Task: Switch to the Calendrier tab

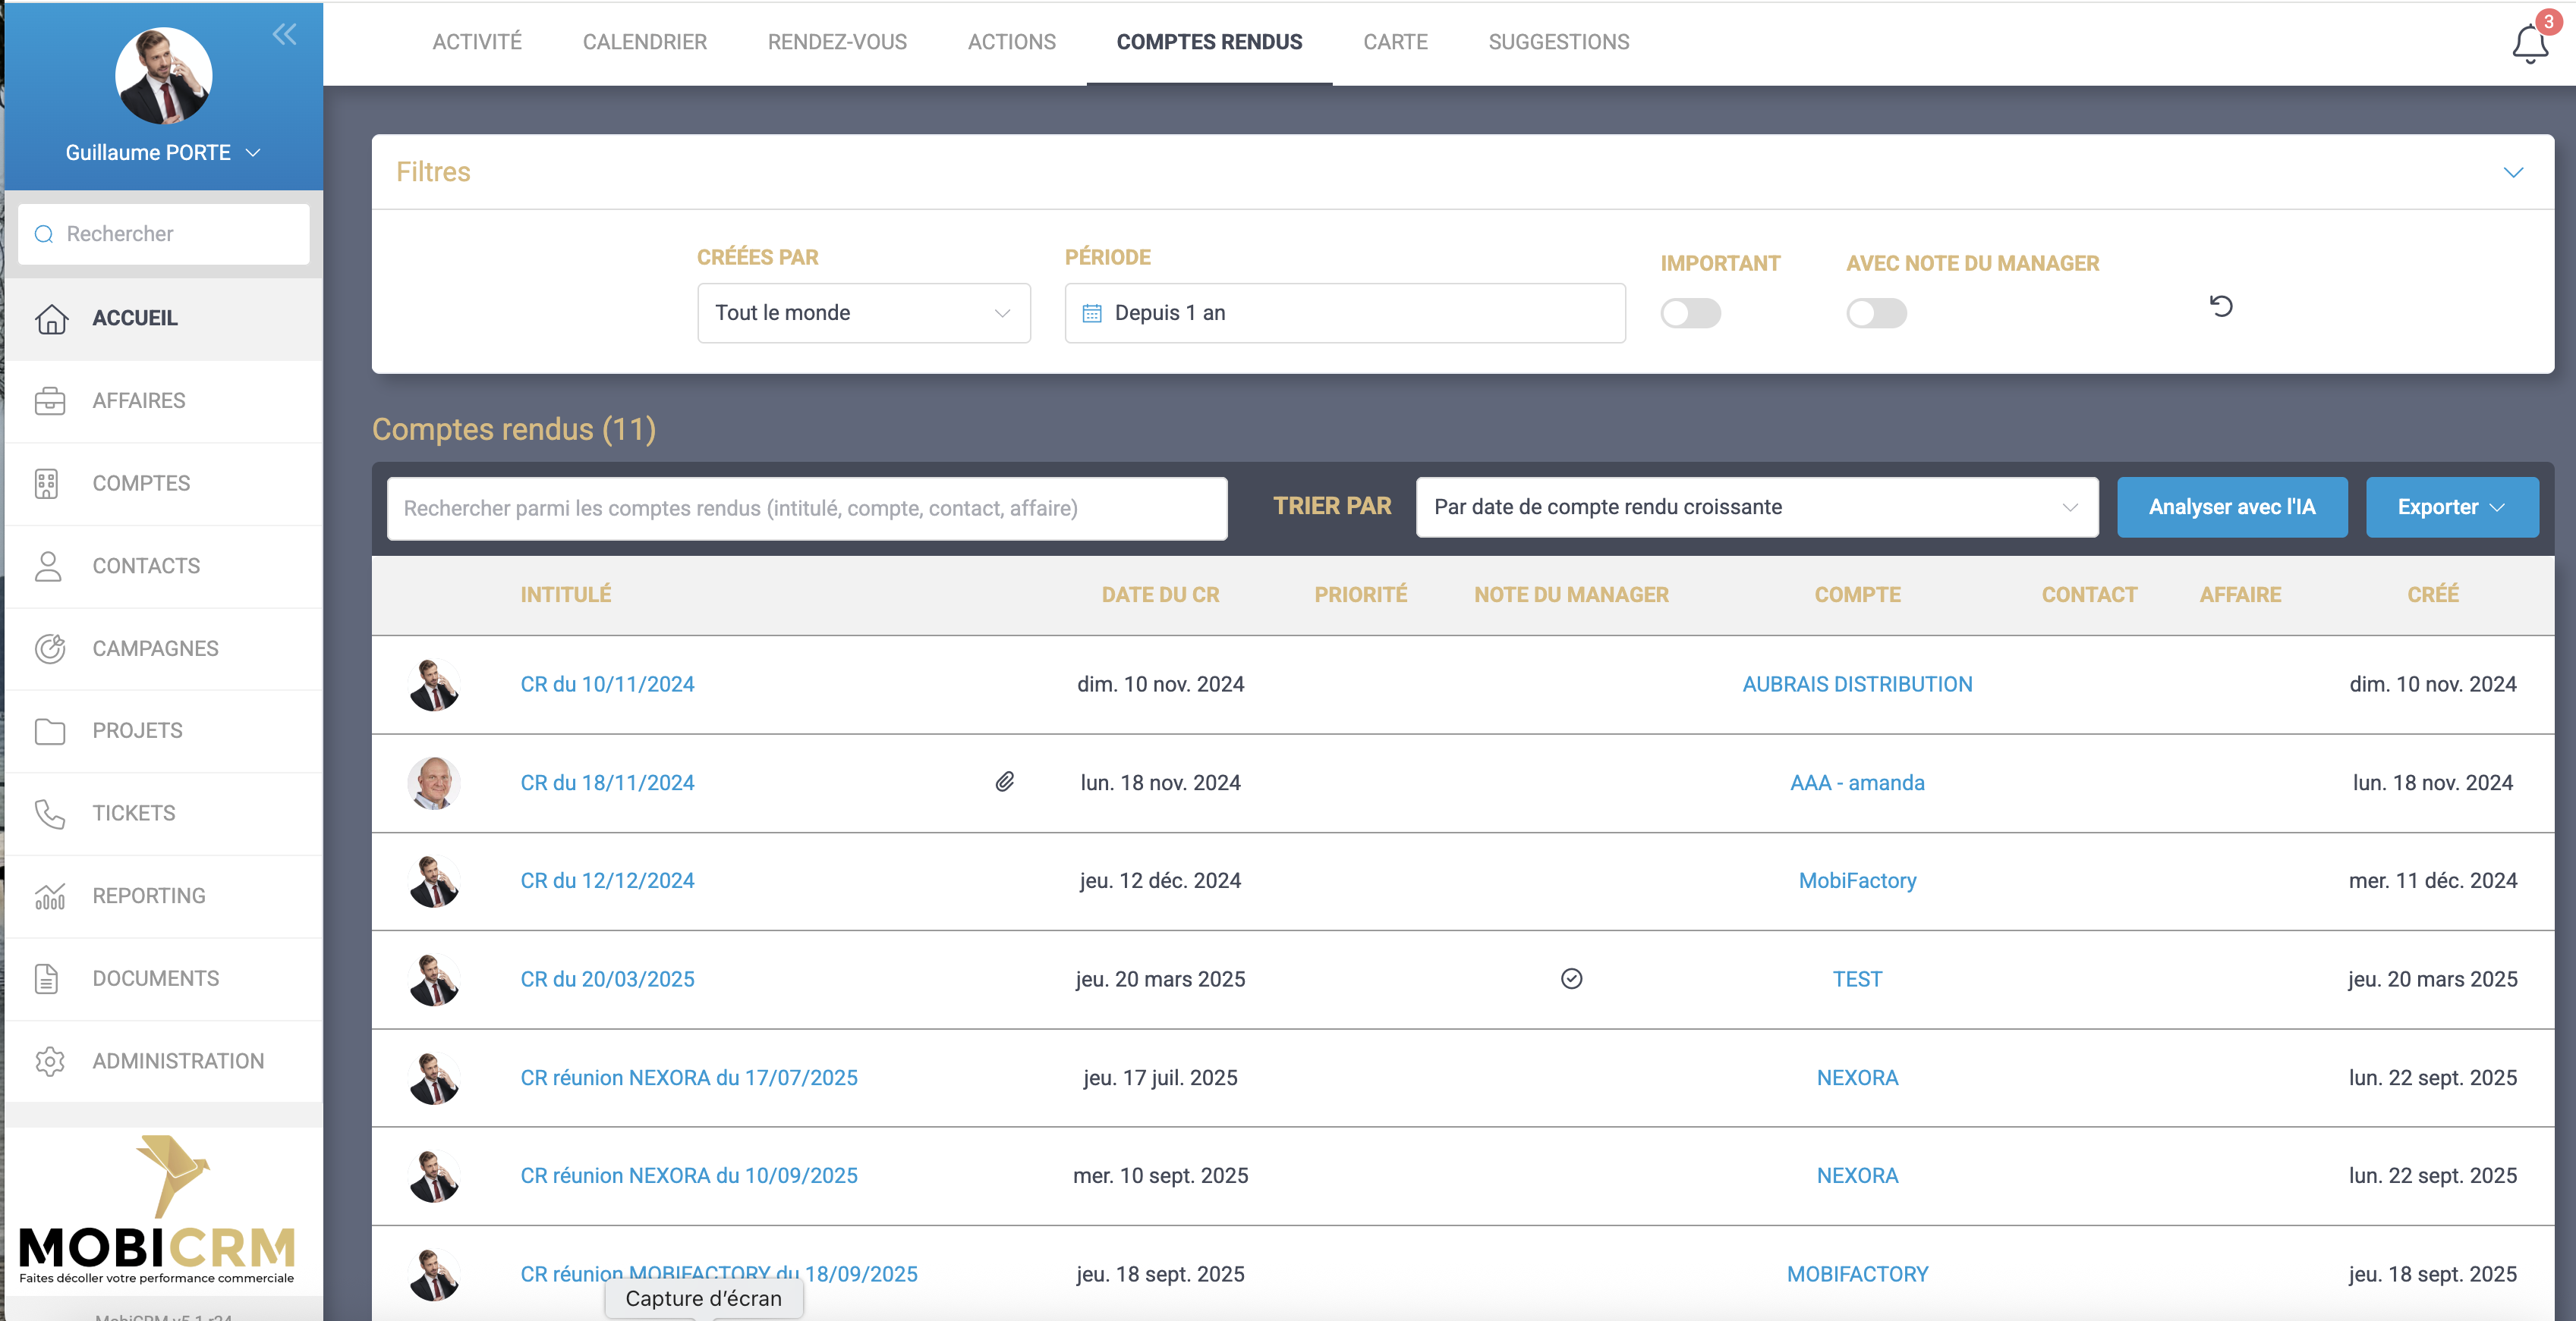Action: point(644,42)
